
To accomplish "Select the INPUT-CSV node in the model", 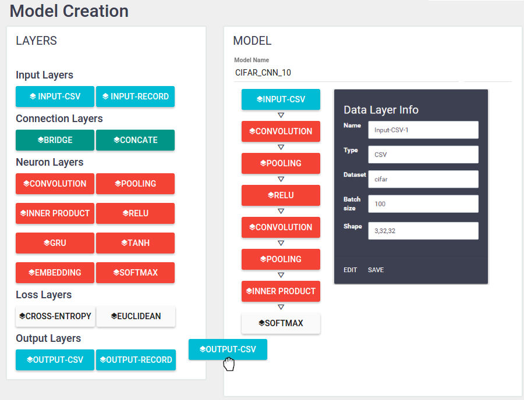I will coord(281,99).
